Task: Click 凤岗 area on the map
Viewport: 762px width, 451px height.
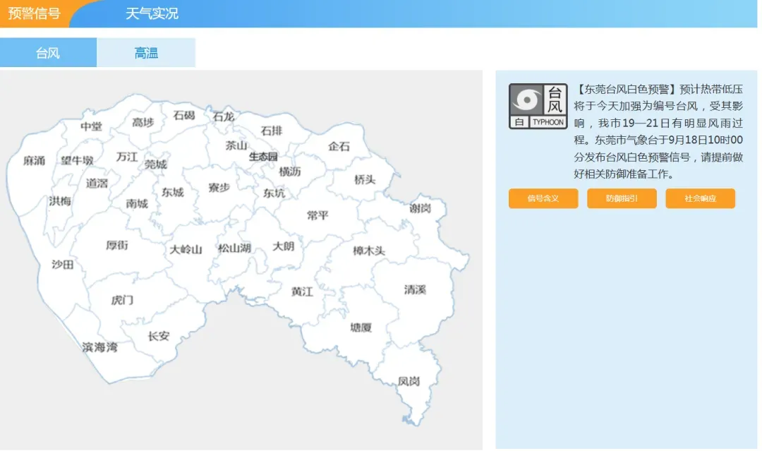Action: [x=409, y=381]
